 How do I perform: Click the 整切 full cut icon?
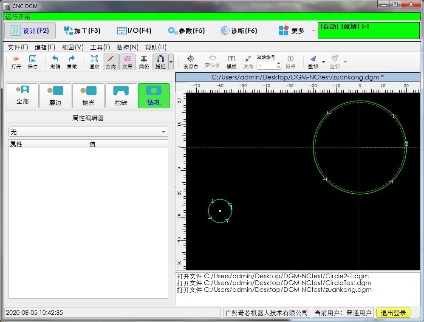[x=313, y=62]
